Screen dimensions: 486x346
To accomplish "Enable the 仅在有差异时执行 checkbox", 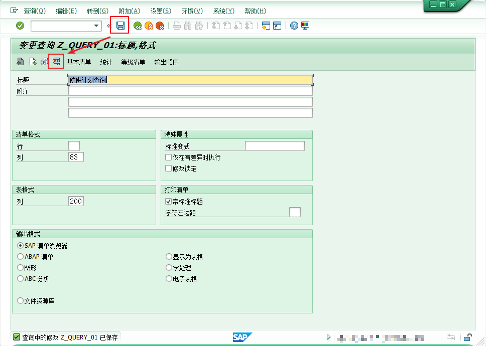I will (x=168, y=157).
